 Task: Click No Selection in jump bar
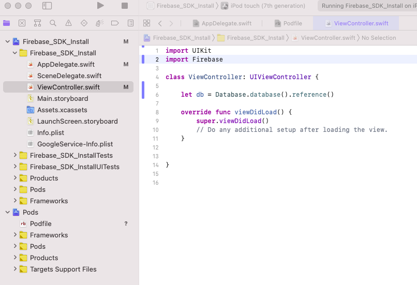(379, 38)
